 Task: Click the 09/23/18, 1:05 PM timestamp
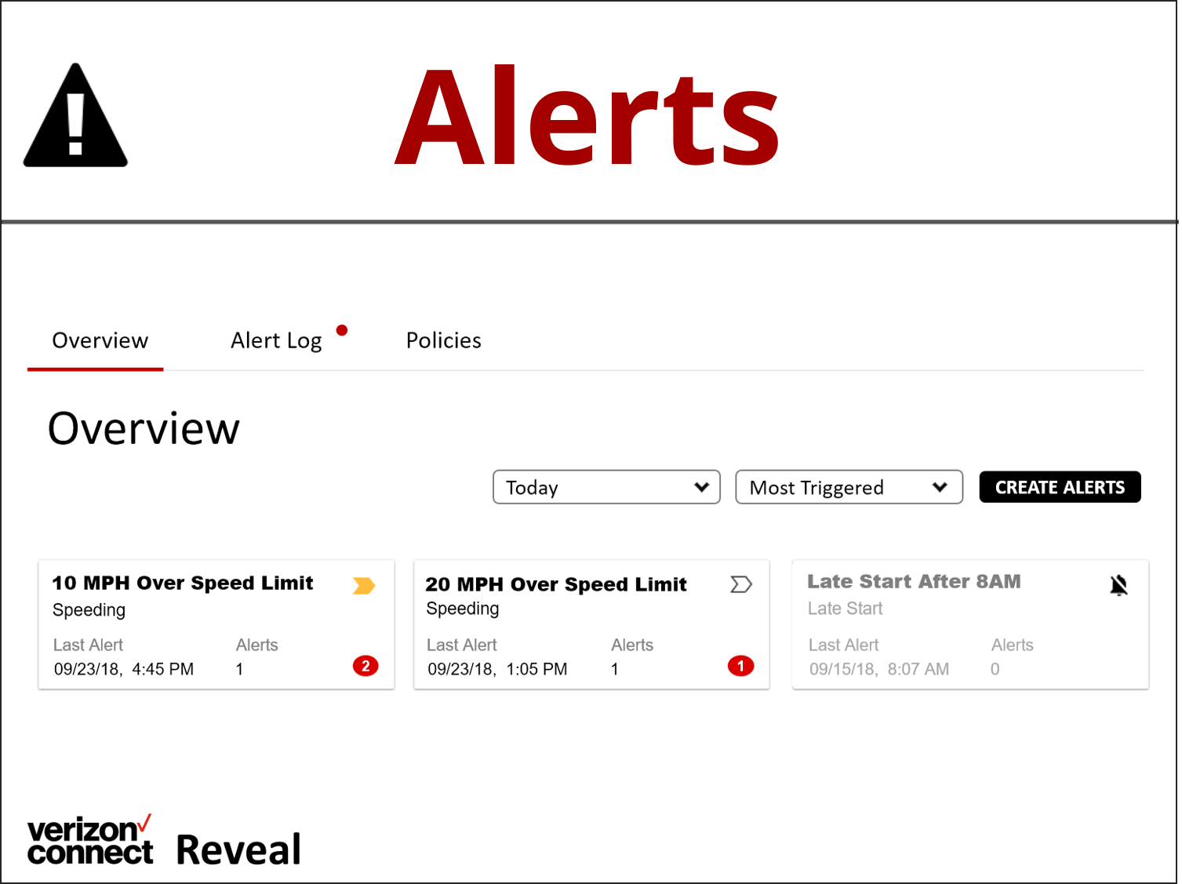pos(497,669)
